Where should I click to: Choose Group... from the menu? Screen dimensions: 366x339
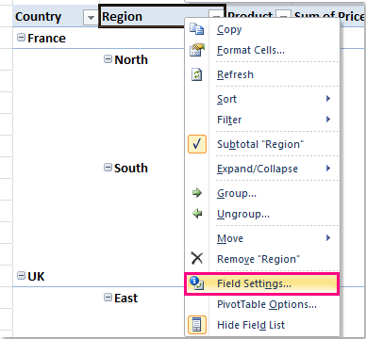click(262, 193)
